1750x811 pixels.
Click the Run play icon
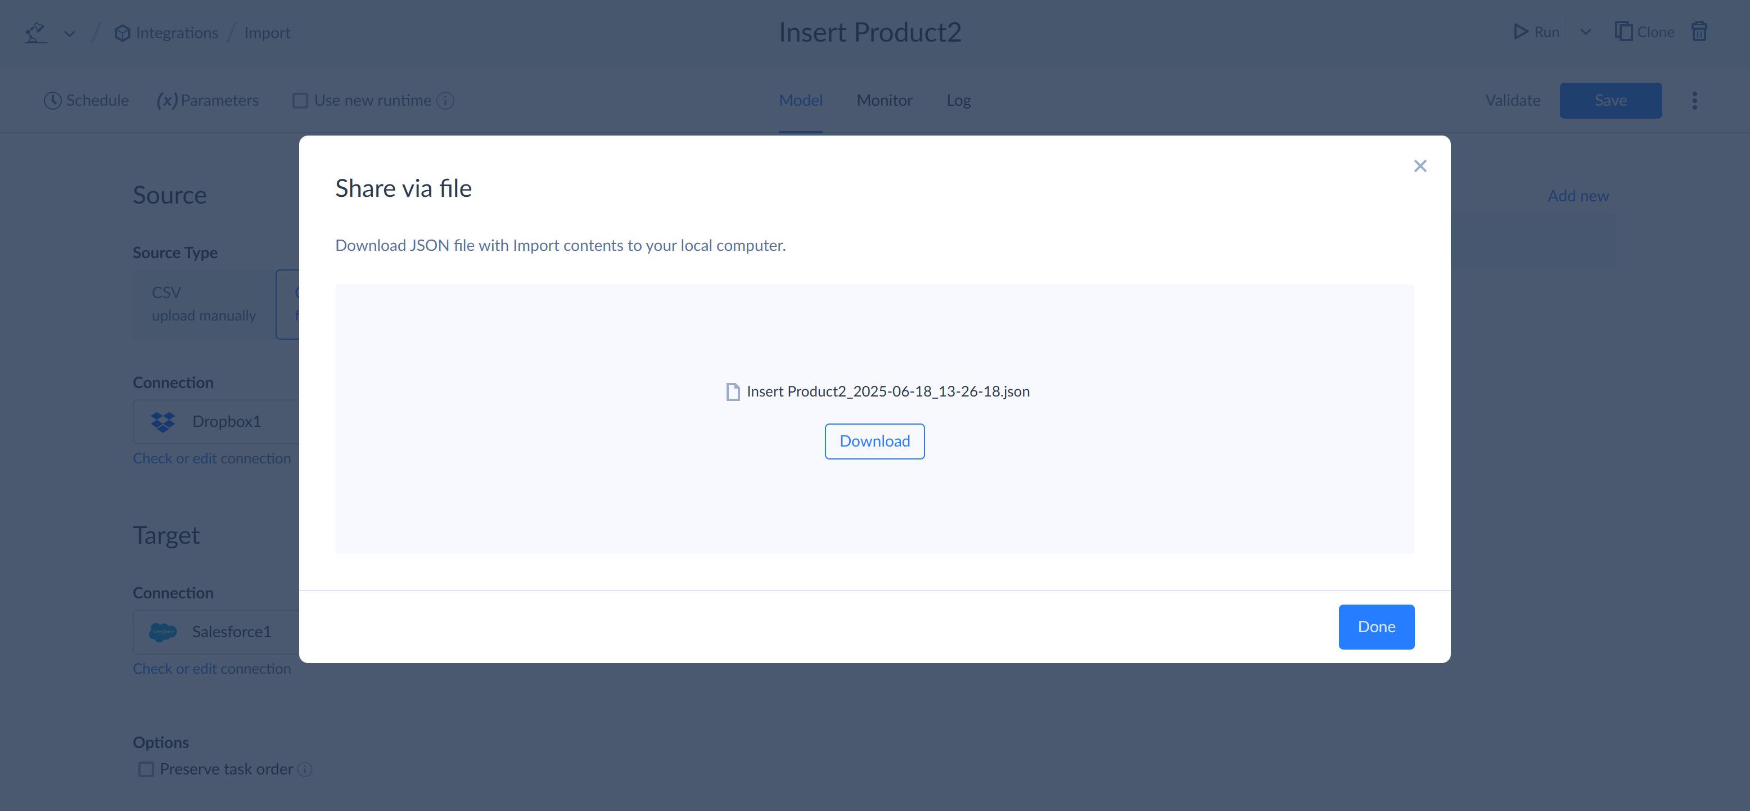tap(1521, 32)
